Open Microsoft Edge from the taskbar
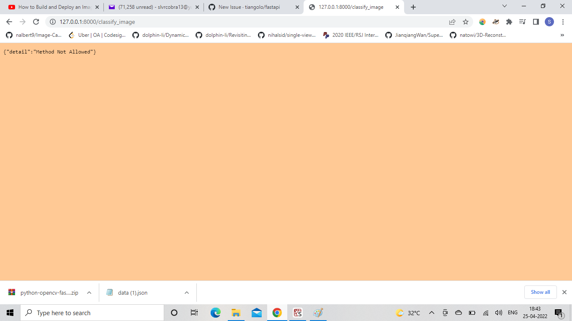The height and width of the screenshot is (321, 572). [215, 312]
